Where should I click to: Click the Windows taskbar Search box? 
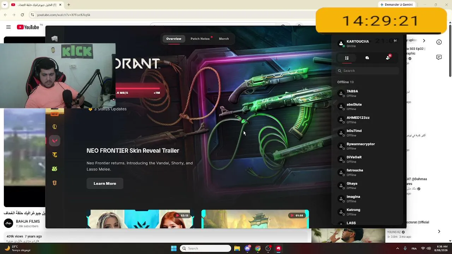click(x=206, y=248)
